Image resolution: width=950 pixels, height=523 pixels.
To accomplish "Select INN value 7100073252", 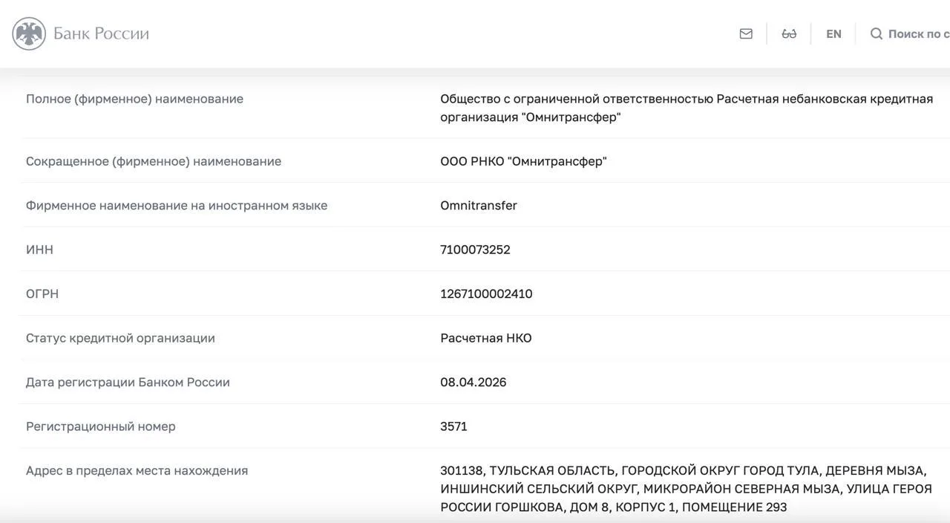I will [475, 250].
